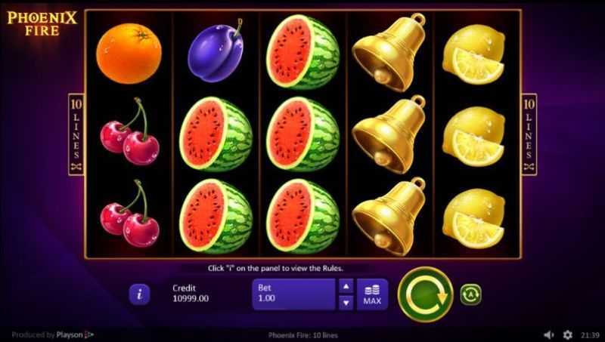Decrease bet with down arrow
605x342 pixels.
pos(346,303)
